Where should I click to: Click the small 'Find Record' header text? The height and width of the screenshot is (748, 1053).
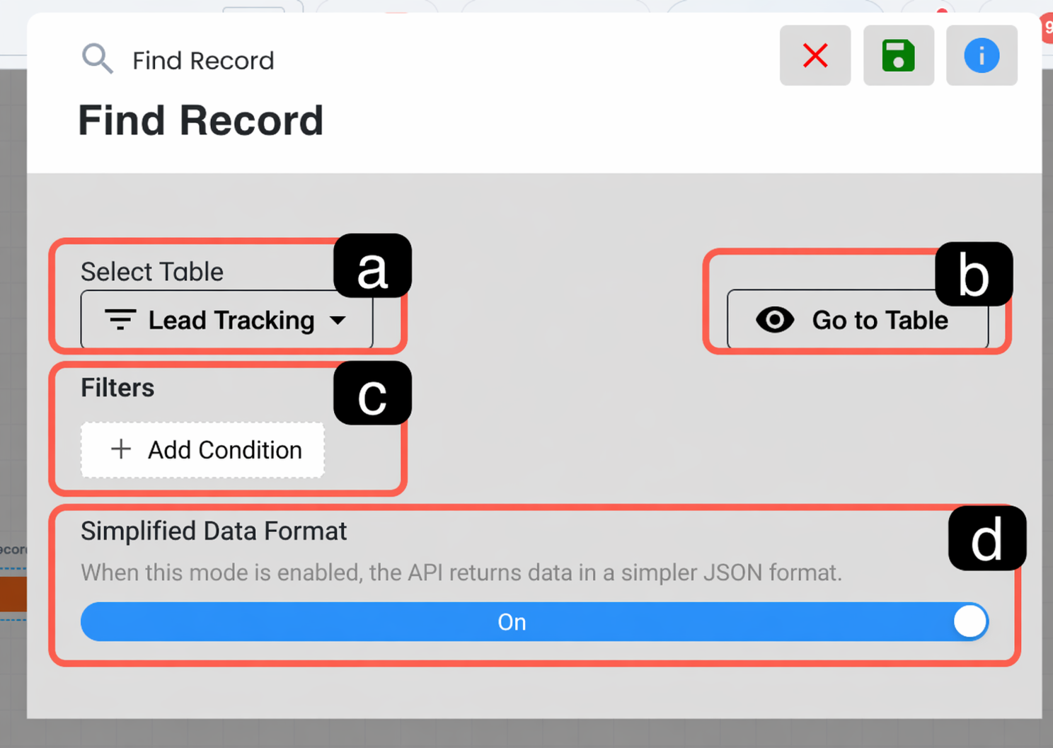(203, 61)
